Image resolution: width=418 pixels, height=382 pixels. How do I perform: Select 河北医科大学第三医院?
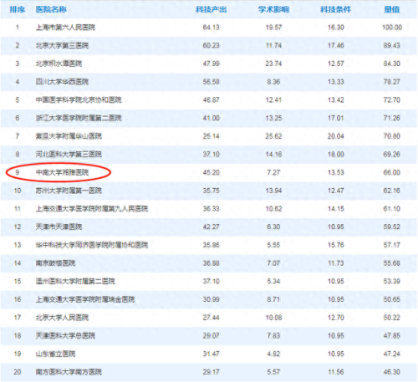[x=69, y=154]
